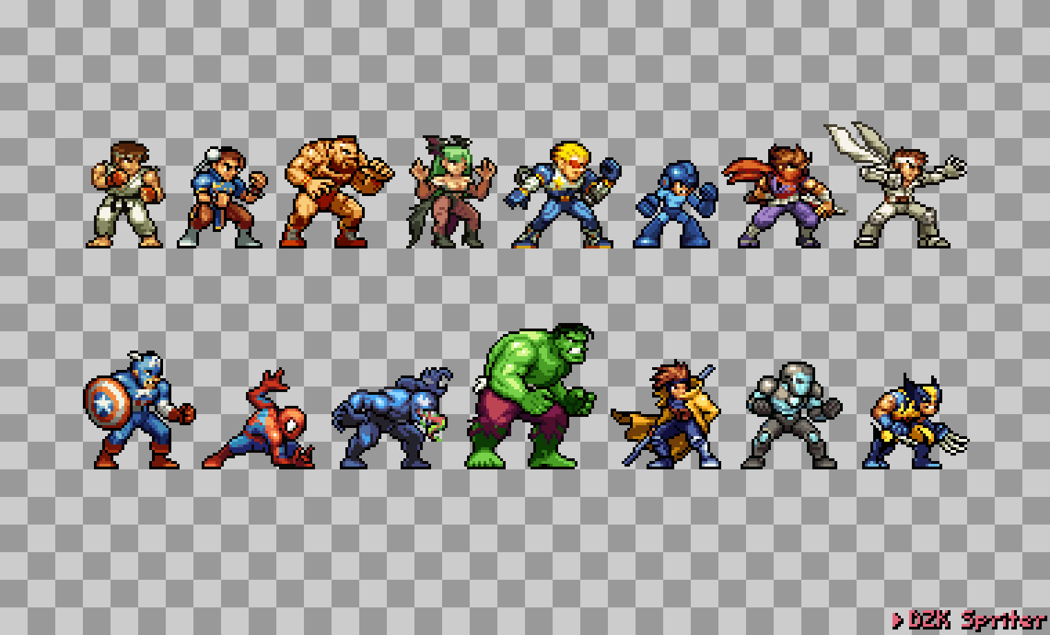This screenshot has width=1050, height=635.
Task: Choose the Strider Hiryu sprite with red scarf
Action: [x=785, y=195]
